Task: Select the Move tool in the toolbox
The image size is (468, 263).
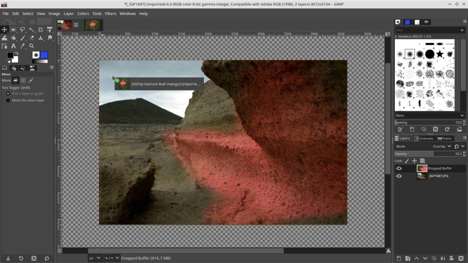Action: [5, 30]
